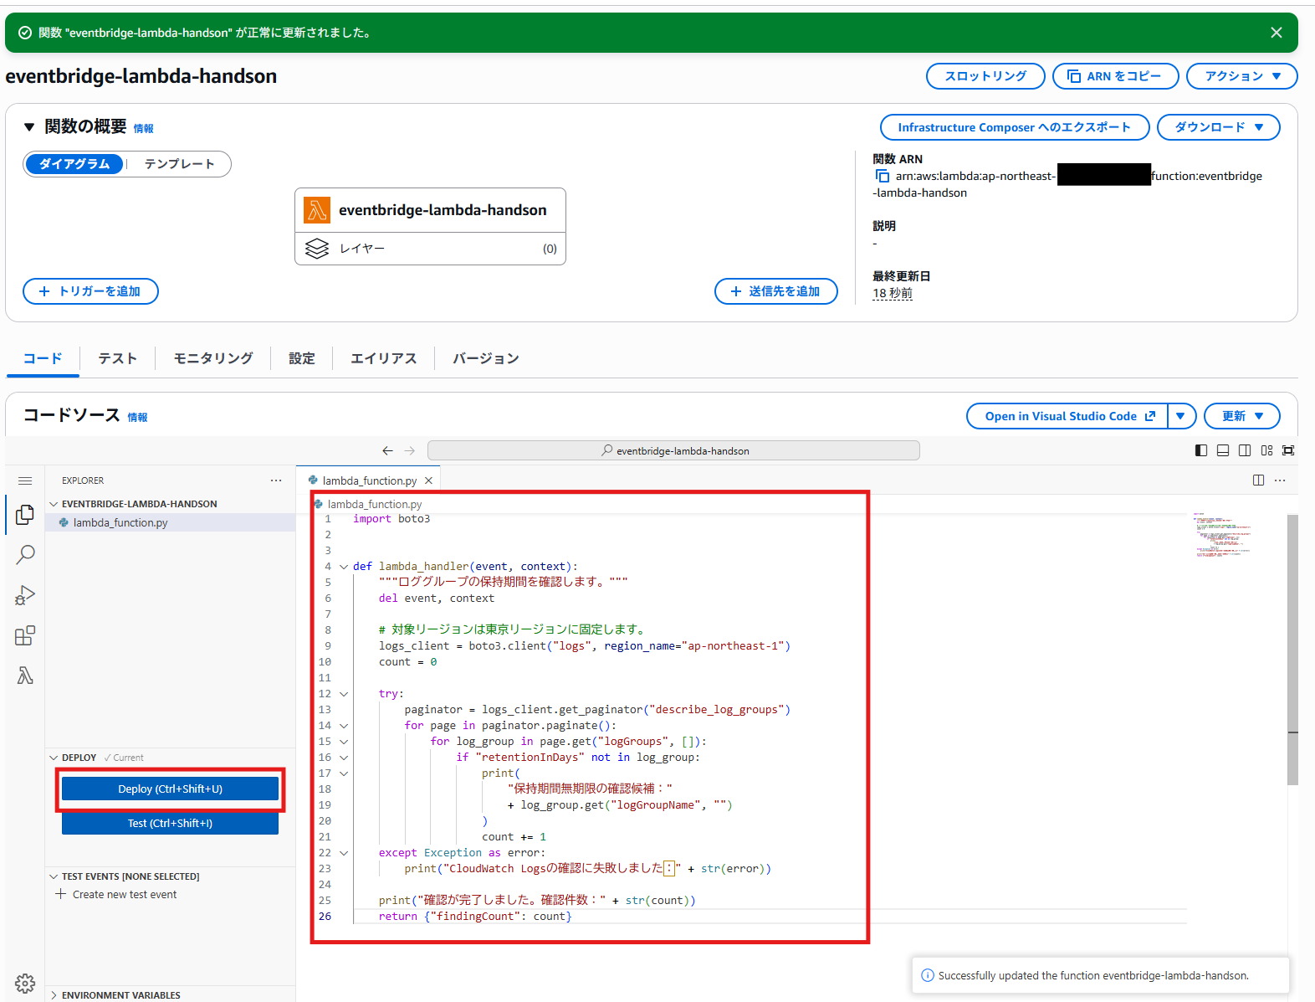Switch to the 設定 tab
This screenshot has height=1002, width=1315.
pyautogui.click(x=302, y=358)
